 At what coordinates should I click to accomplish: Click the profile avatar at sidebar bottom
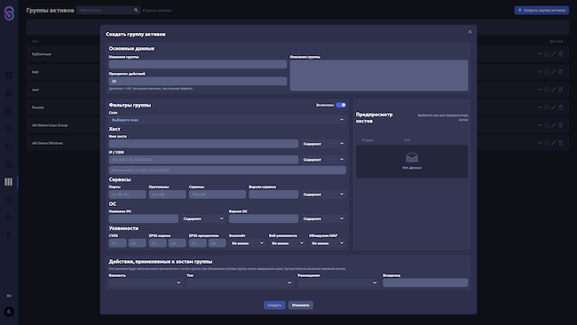tap(9, 312)
